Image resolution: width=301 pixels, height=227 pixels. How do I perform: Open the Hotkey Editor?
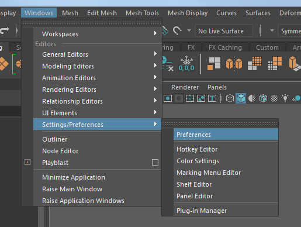[x=226, y=149]
